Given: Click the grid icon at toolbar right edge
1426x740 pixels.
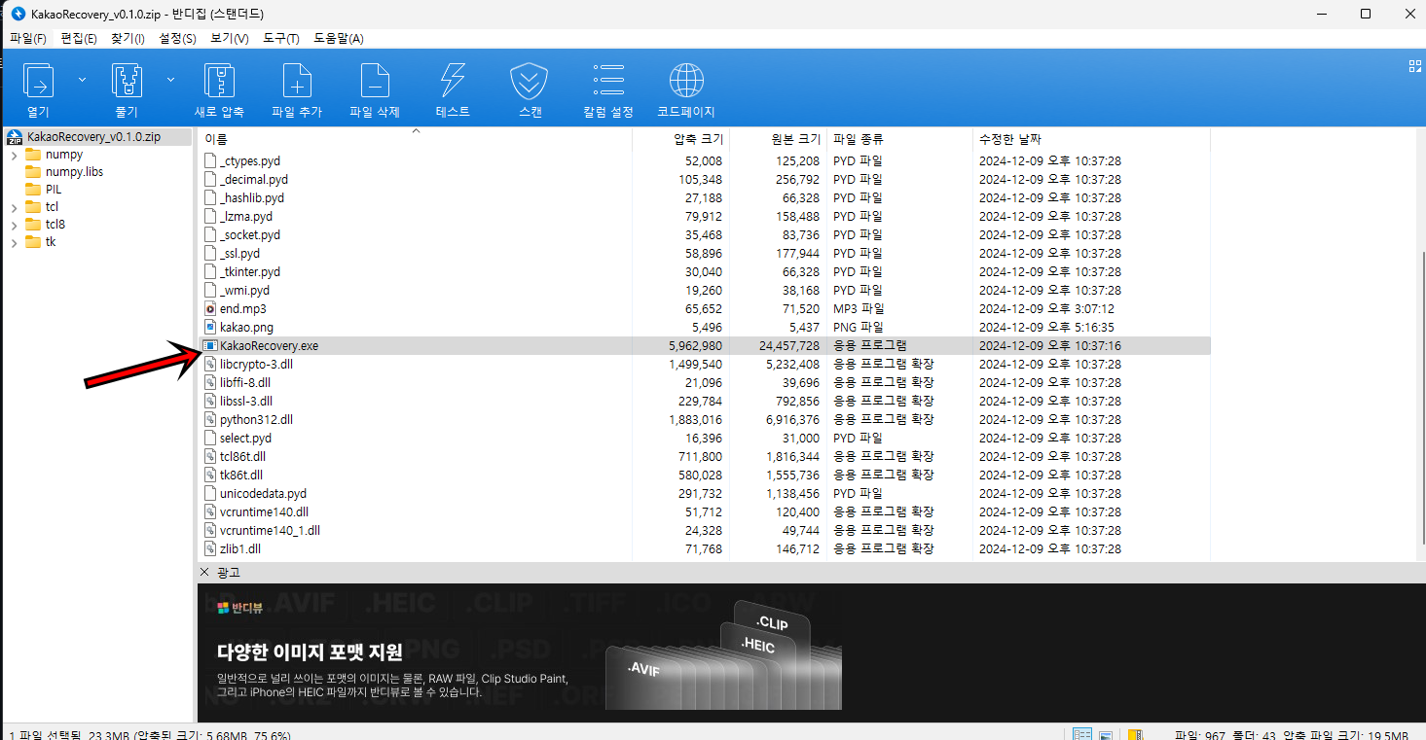Looking at the screenshot, I should point(1415,66).
